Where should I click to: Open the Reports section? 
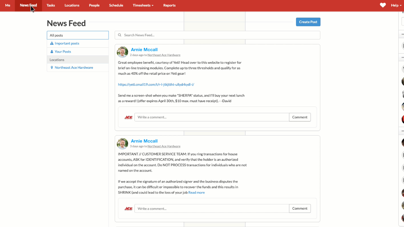[169, 5]
